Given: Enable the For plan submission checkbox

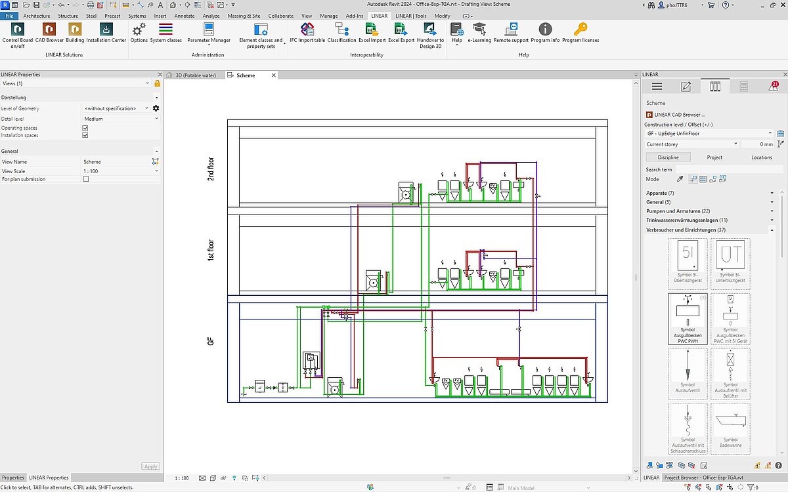Looking at the screenshot, I should tap(85, 179).
